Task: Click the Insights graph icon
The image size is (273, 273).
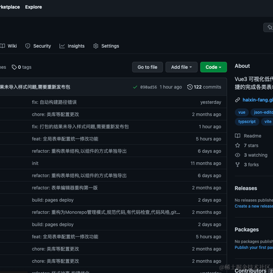Action: pyautogui.click(x=62, y=46)
